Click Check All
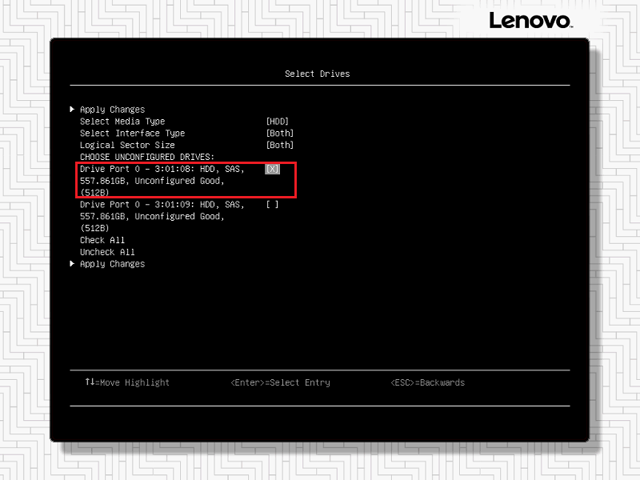The width and height of the screenshot is (640, 480). [x=102, y=240]
